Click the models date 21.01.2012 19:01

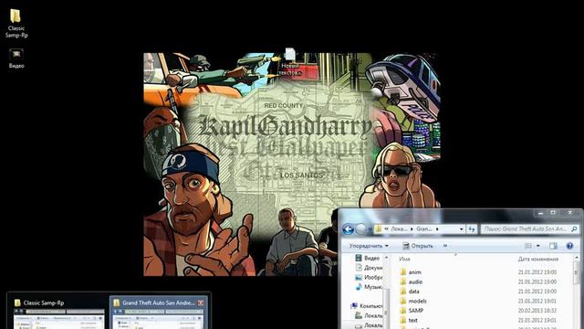click(x=537, y=301)
